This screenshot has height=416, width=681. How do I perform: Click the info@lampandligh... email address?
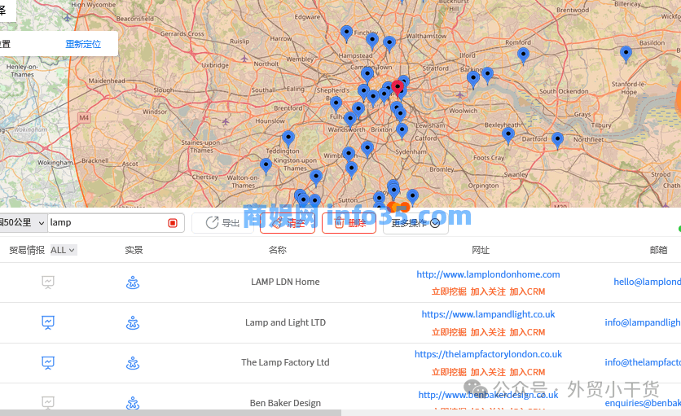(643, 322)
